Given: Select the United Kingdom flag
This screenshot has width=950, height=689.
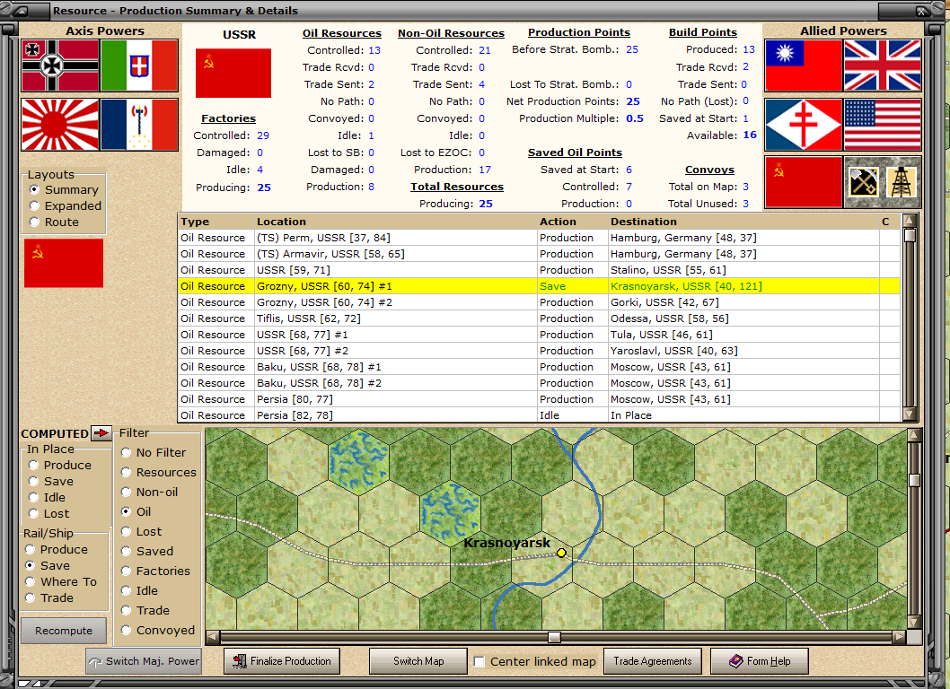Looking at the screenshot, I should tap(882, 65).
